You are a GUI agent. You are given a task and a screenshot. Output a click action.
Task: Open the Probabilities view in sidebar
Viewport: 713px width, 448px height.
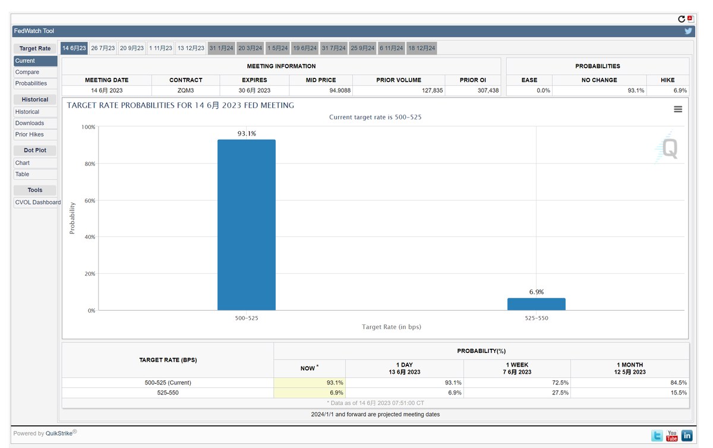(36, 83)
